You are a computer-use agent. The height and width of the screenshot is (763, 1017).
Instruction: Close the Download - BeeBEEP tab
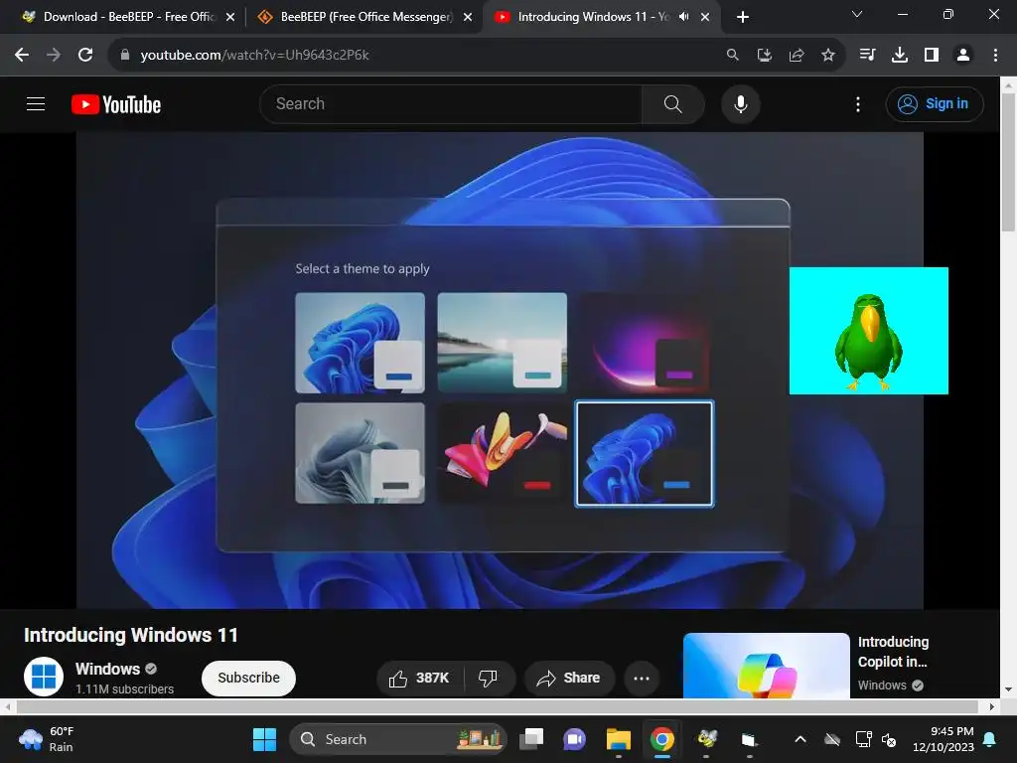coord(230,17)
